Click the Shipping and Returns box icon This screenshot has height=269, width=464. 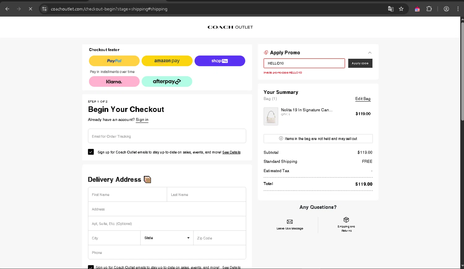click(346, 220)
